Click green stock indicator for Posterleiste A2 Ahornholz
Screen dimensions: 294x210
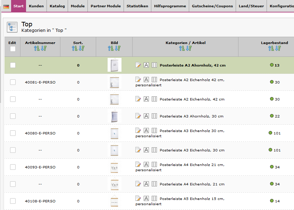(x=272, y=65)
